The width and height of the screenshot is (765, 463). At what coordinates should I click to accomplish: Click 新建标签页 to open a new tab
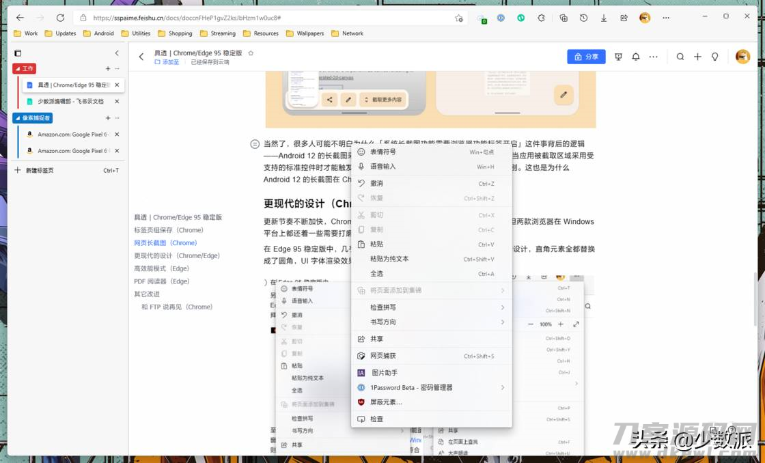click(67, 170)
